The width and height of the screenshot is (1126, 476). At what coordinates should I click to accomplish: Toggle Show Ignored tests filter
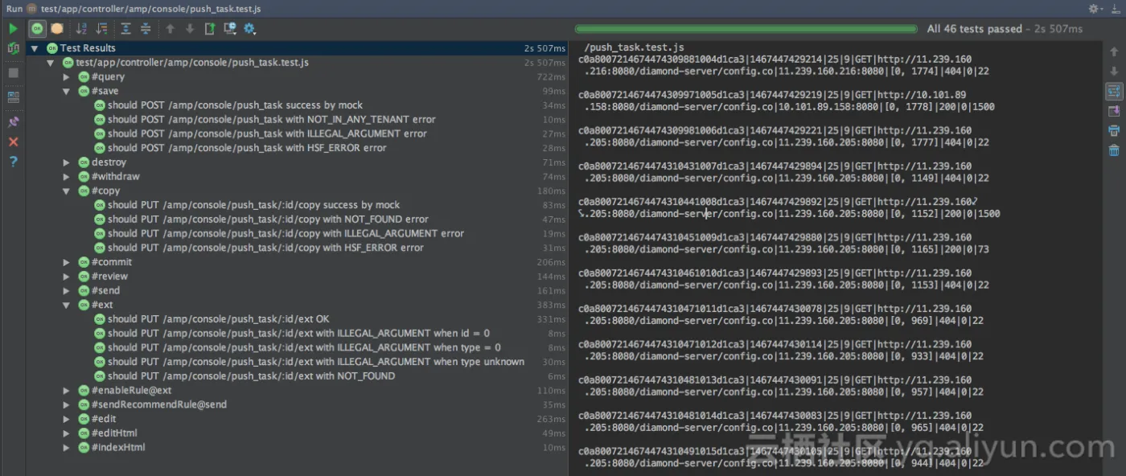[57, 29]
